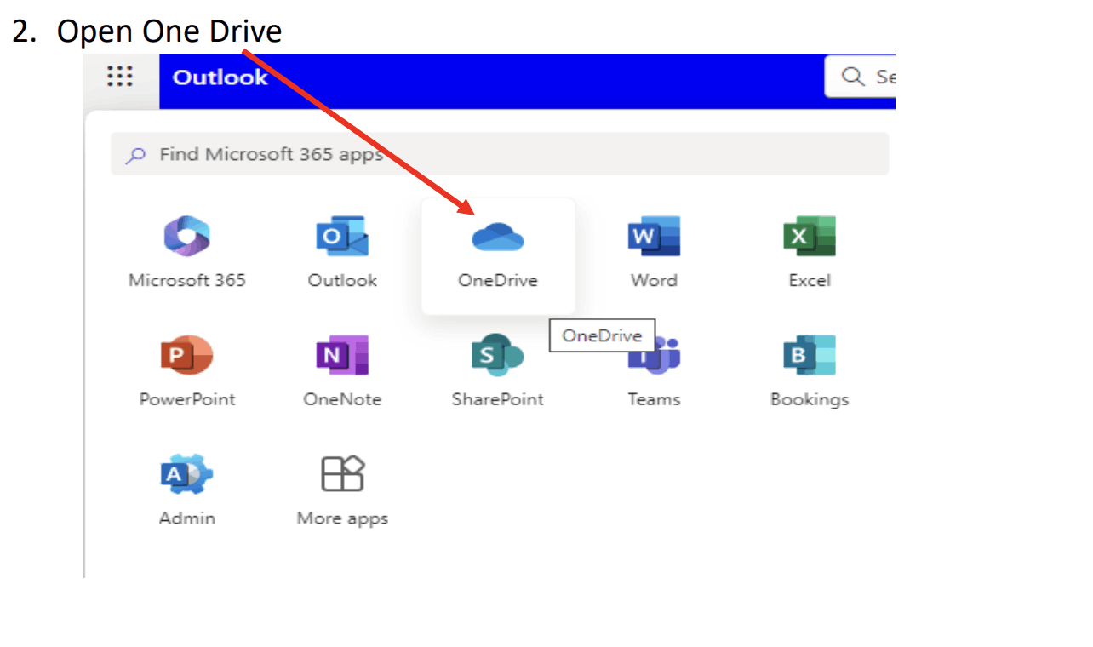The height and width of the screenshot is (647, 1093).
Task: Launch the PowerPoint app
Action: [x=187, y=370]
